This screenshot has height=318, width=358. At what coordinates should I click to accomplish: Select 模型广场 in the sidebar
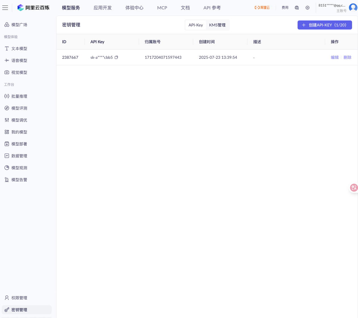[x=19, y=25]
